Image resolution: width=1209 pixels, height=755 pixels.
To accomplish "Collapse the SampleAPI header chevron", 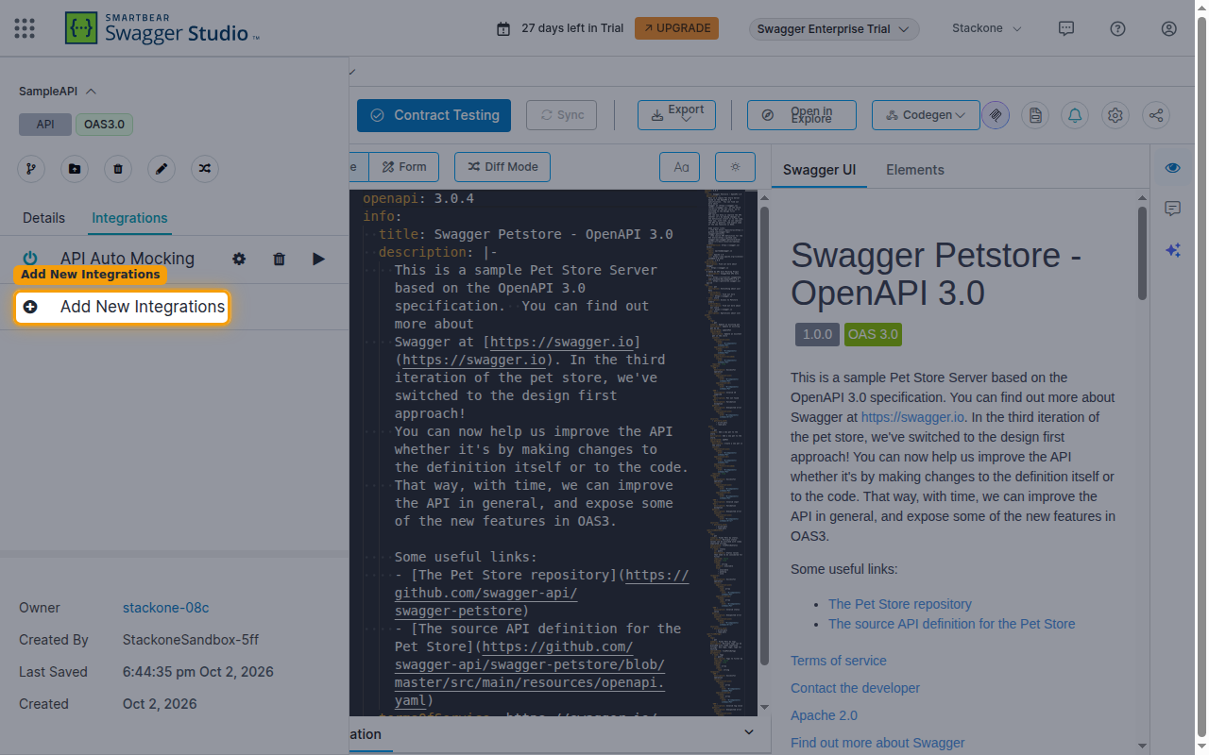I will [x=91, y=92].
